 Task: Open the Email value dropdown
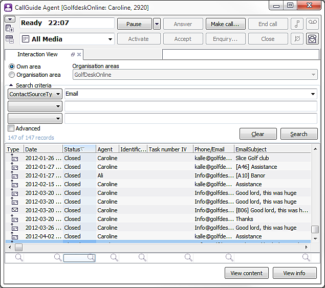click(313, 94)
